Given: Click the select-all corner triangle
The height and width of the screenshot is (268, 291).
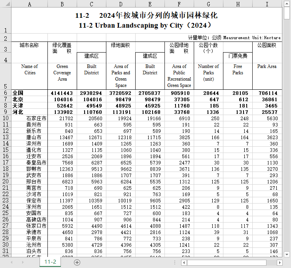Looking at the screenshot, I should pos(8,4).
